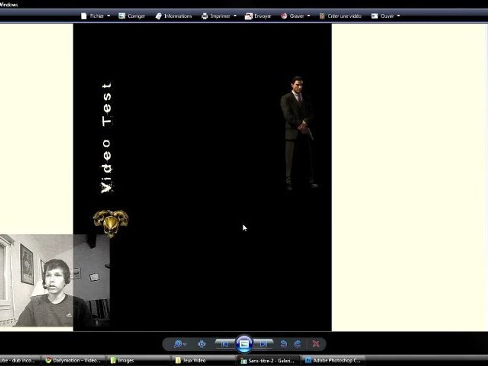The image size is (488, 366).
Task: Click the Ouvrir window icon
Action: pos(375,16)
